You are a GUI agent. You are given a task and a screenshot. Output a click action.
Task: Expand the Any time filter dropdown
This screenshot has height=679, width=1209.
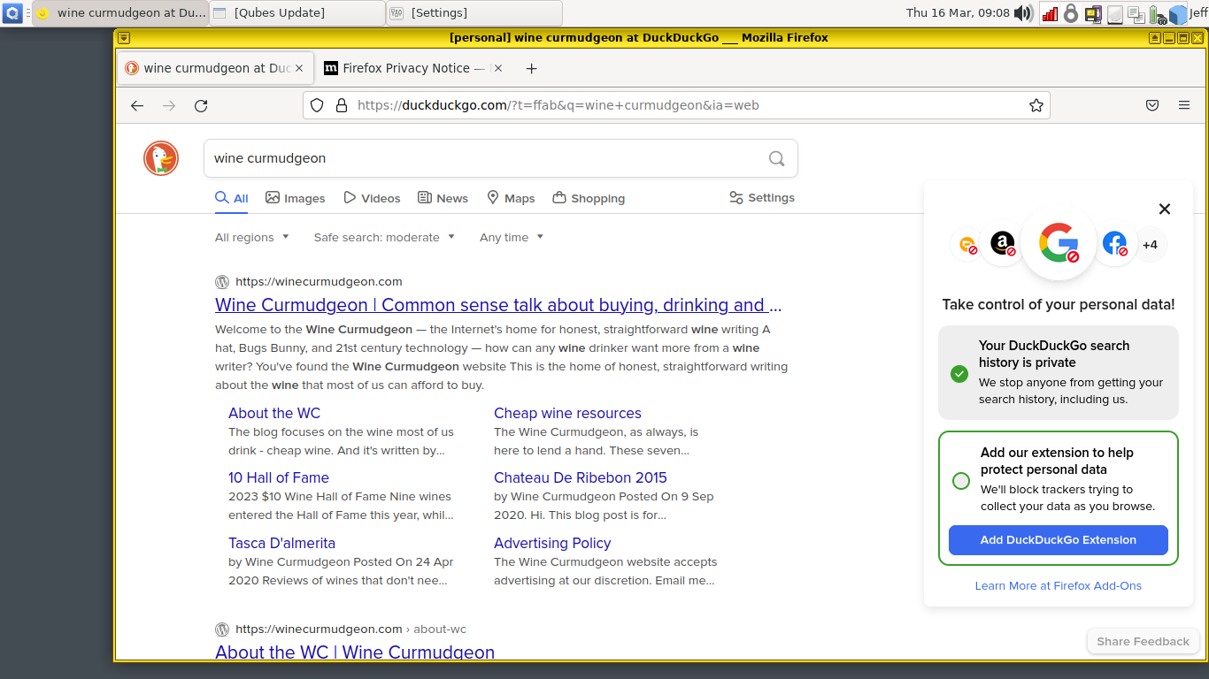pos(512,237)
